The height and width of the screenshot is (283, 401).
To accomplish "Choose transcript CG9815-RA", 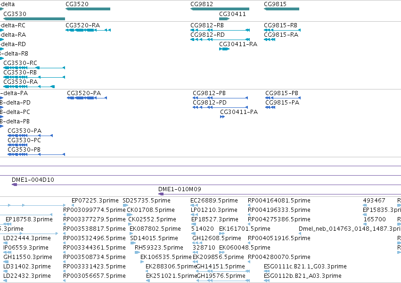I will pos(281,35).
